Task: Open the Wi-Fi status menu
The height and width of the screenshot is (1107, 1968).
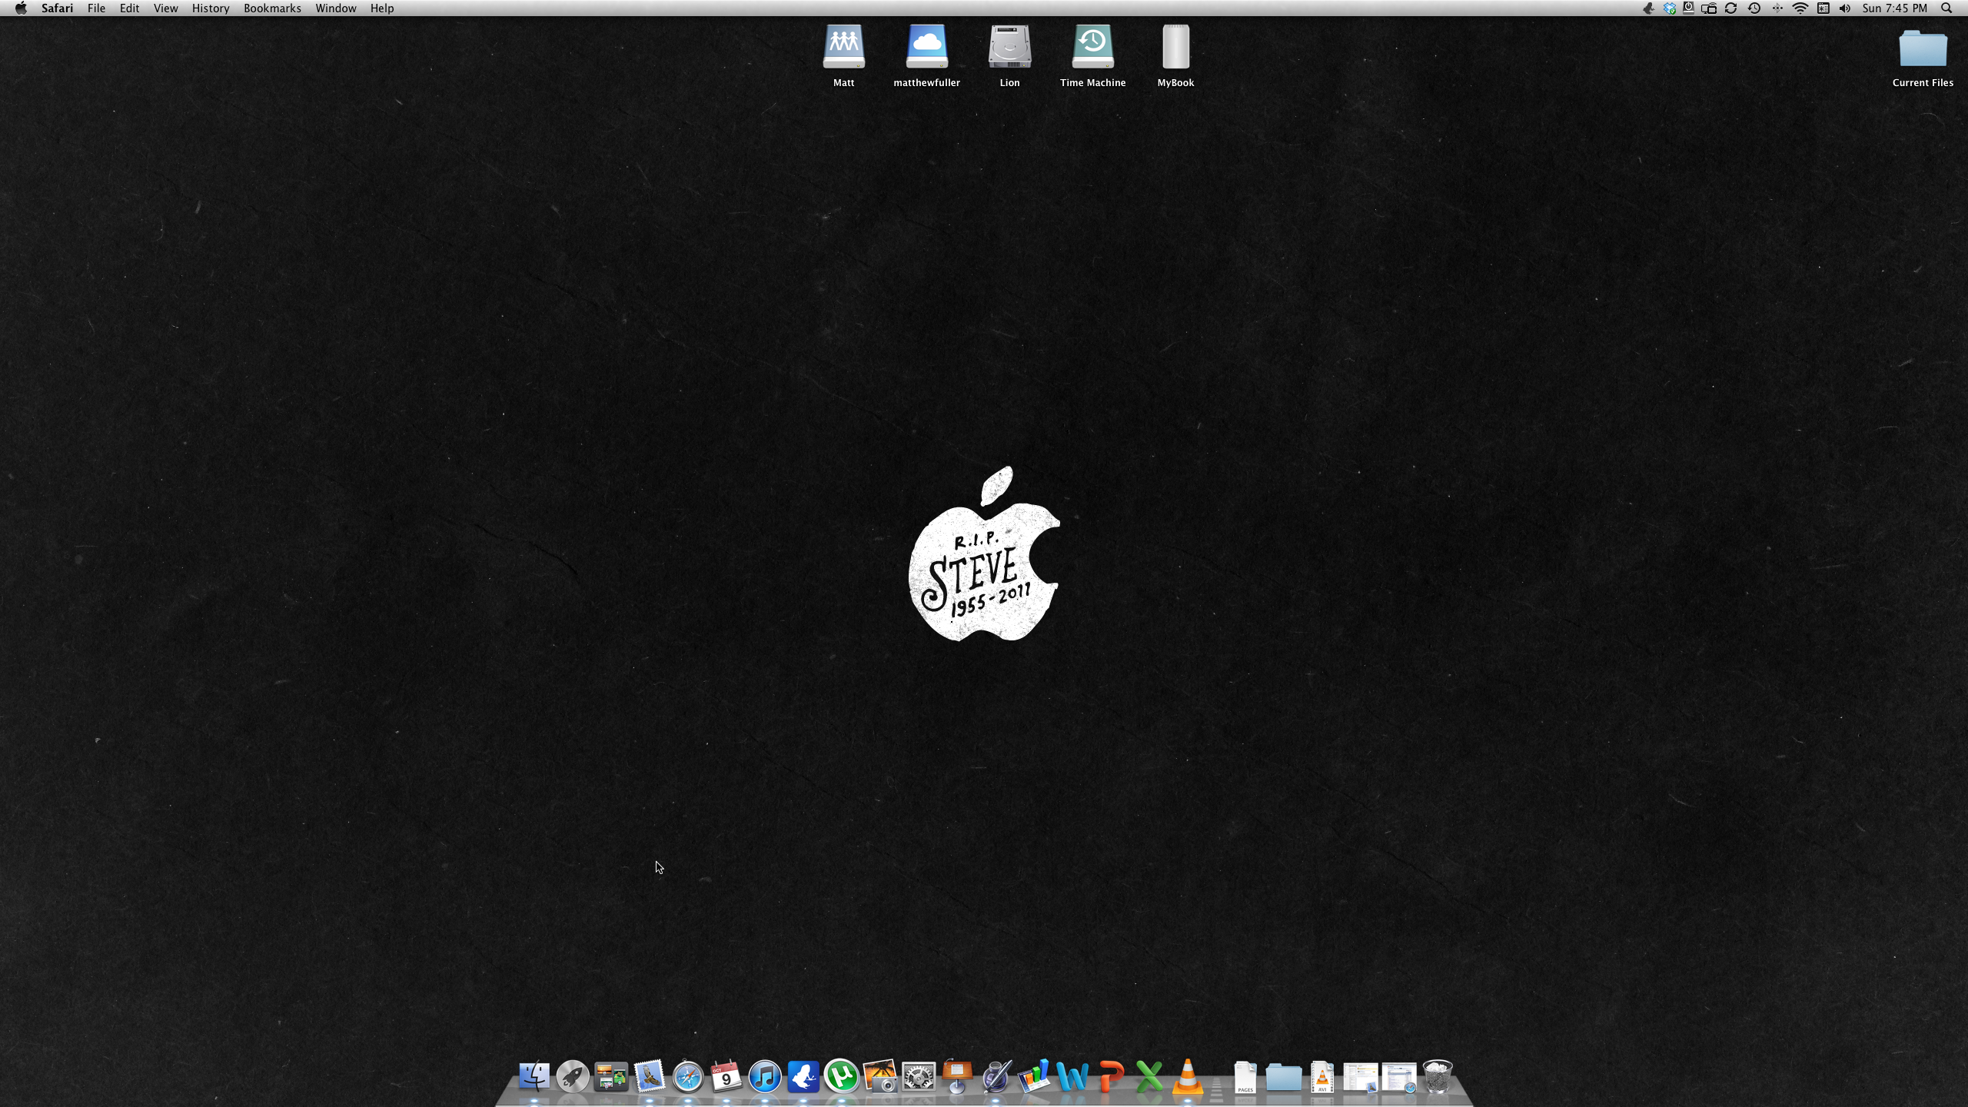Action: (x=1800, y=8)
